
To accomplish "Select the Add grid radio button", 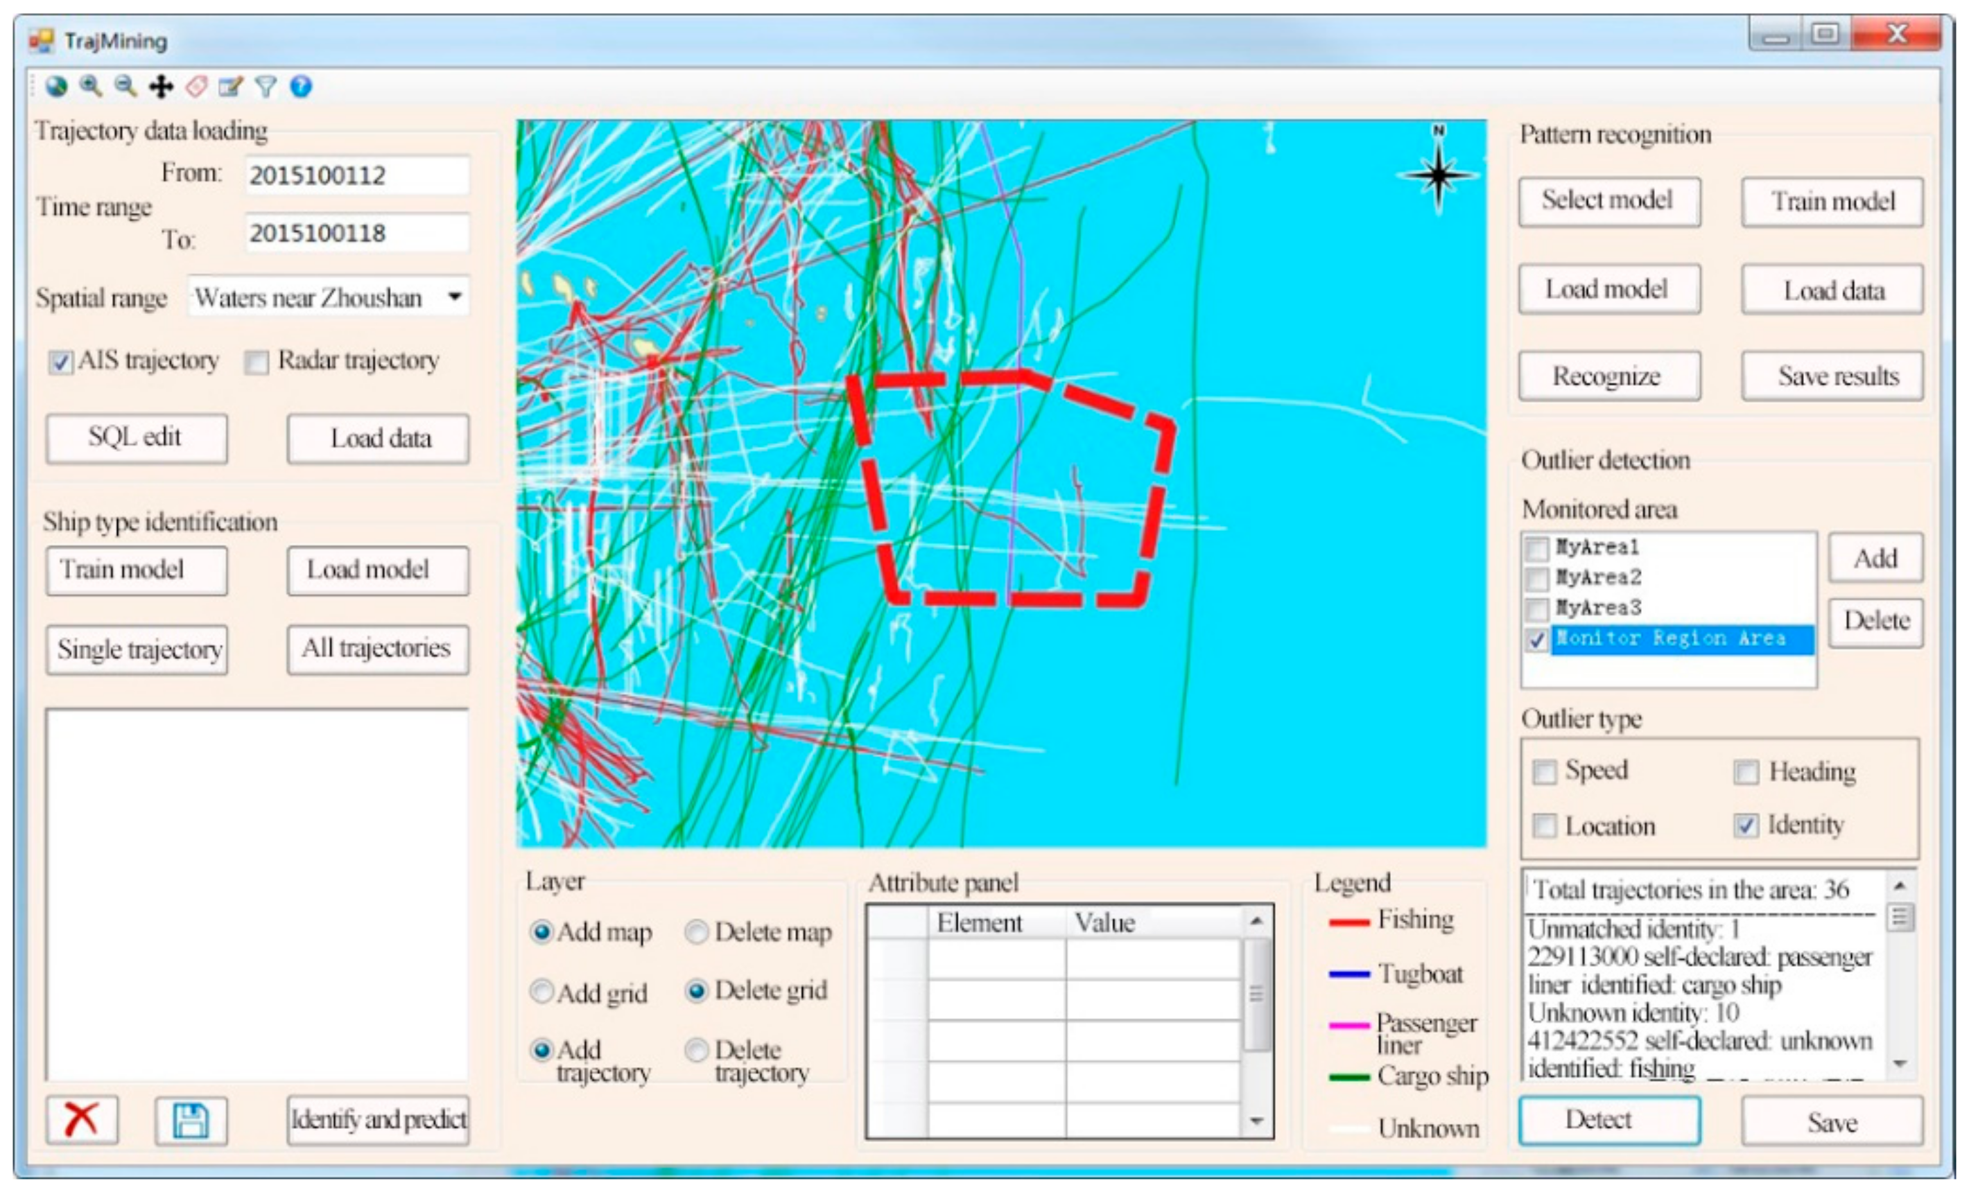I will pyautogui.click(x=541, y=992).
